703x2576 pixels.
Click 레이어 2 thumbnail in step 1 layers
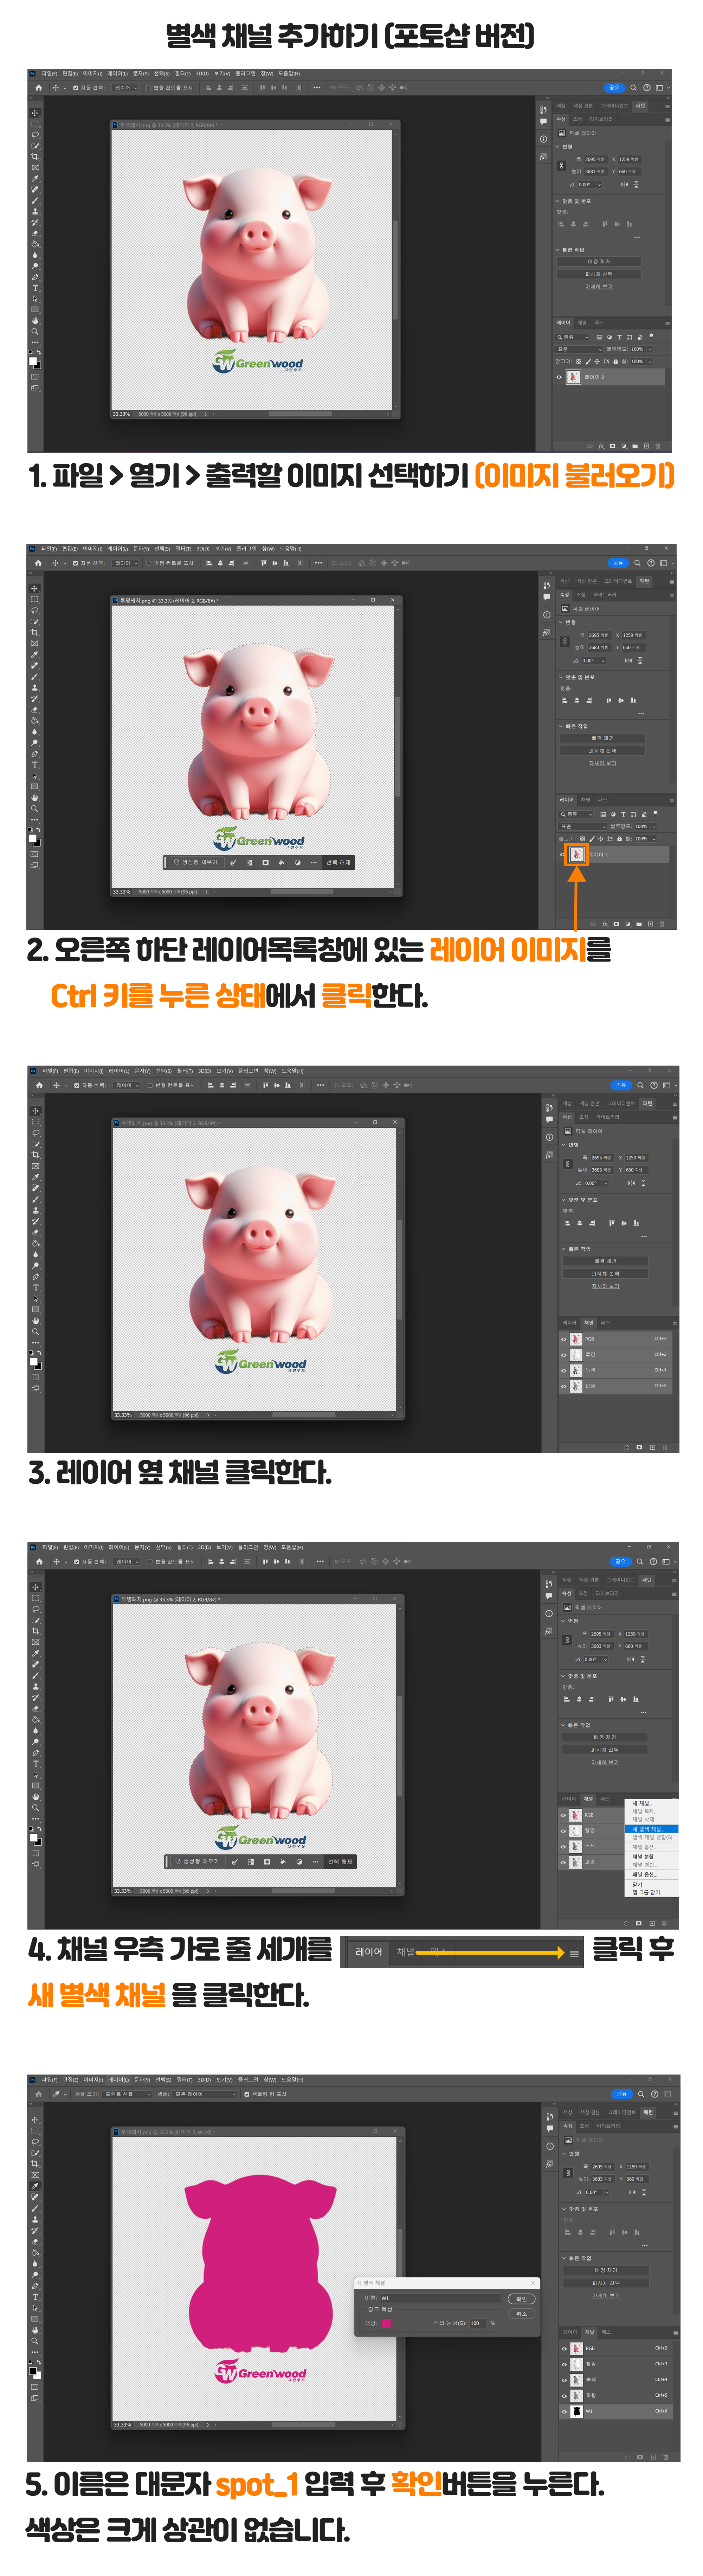point(574,377)
